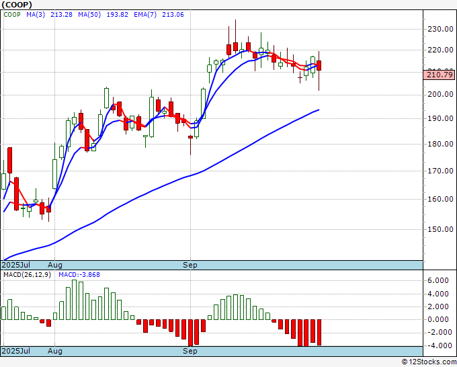Click the MACD:-3.868 value readout

click(x=79, y=275)
